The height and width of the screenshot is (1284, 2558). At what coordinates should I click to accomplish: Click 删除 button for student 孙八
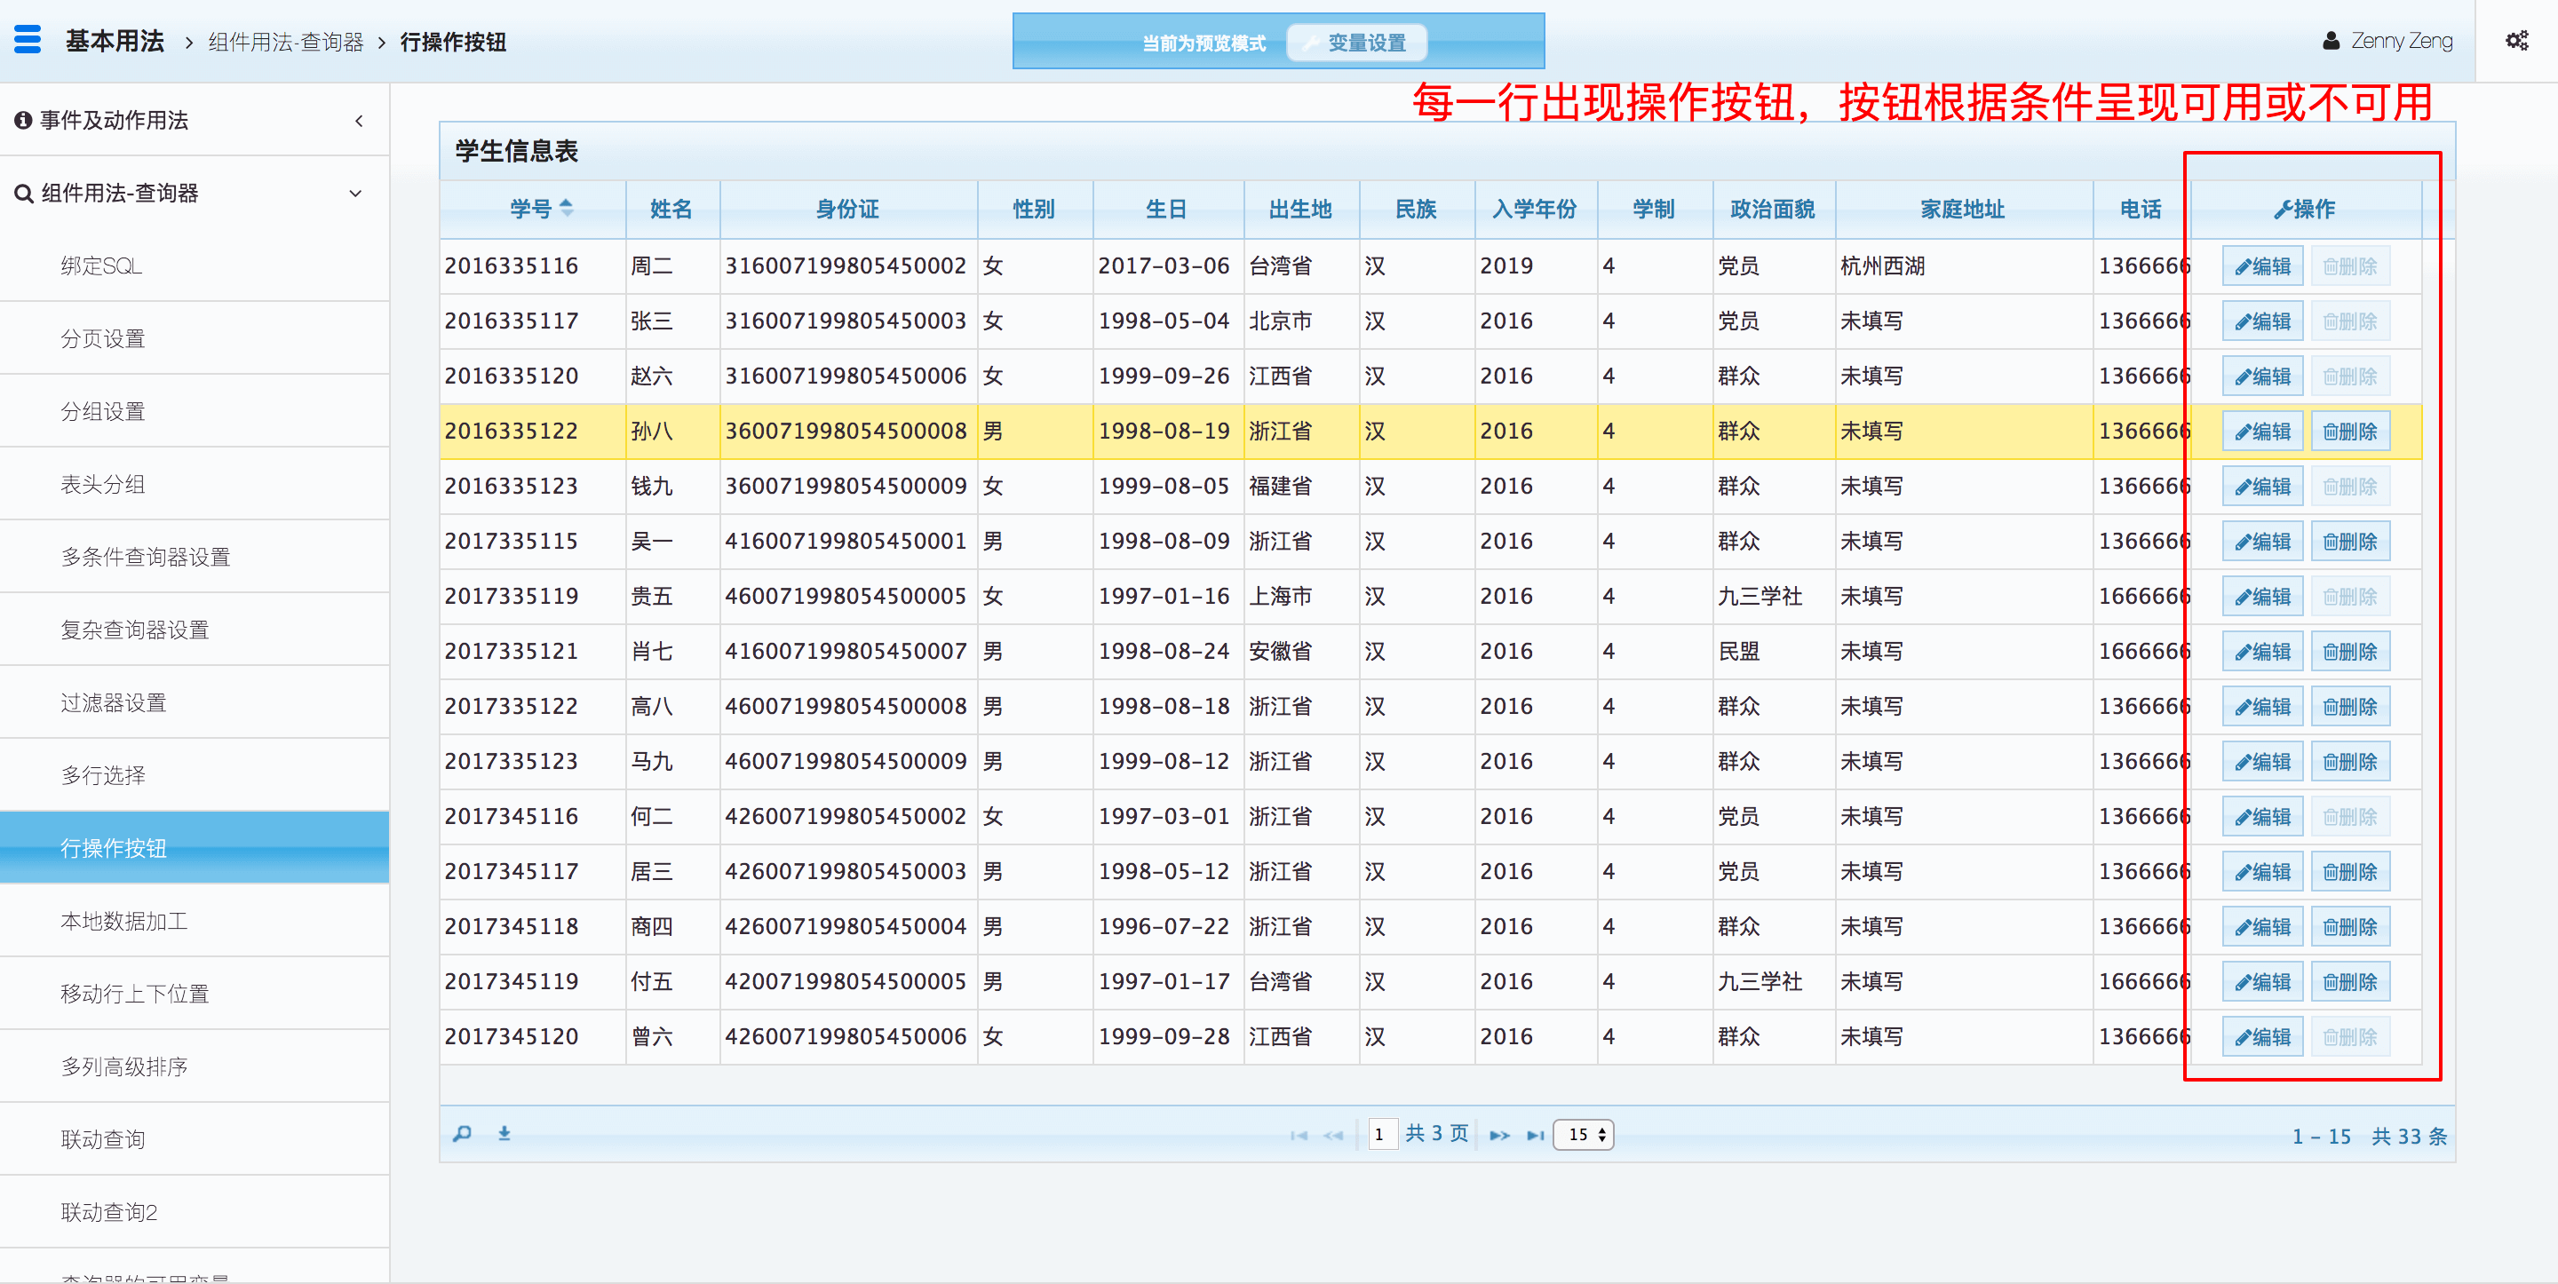[2349, 431]
